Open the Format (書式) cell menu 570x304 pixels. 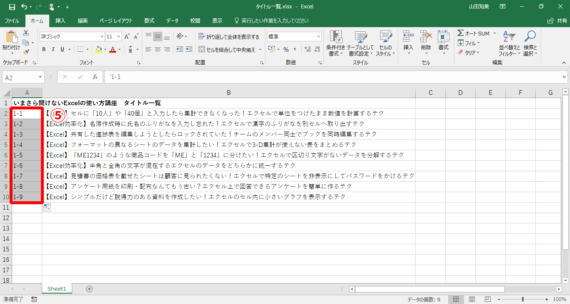click(x=443, y=42)
